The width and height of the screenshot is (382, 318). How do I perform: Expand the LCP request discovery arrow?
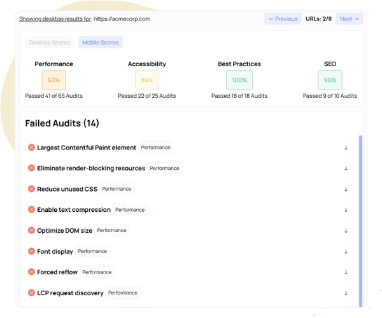pos(346,293)
